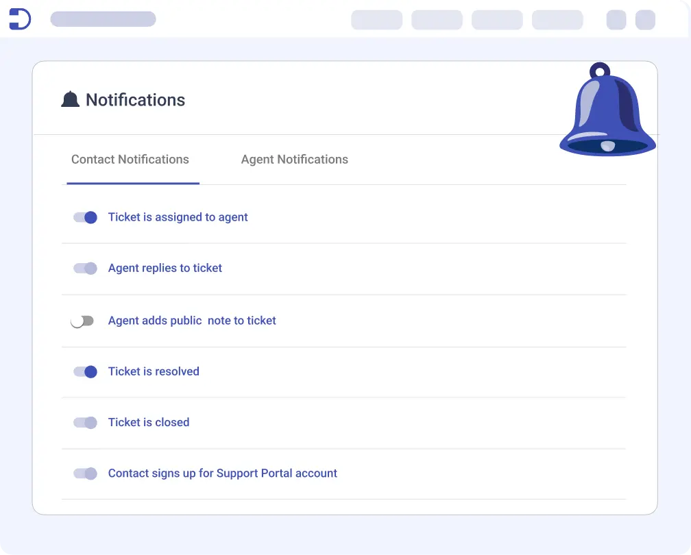Switch to the Agent Notifications tab
The height and width of the screenshot is (555, 691).
coord(294,160)
